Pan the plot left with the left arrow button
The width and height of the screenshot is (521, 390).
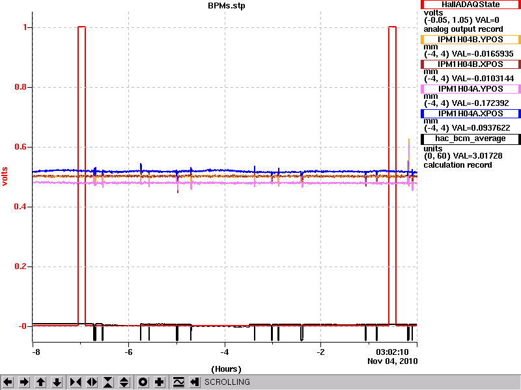(8, 382)
